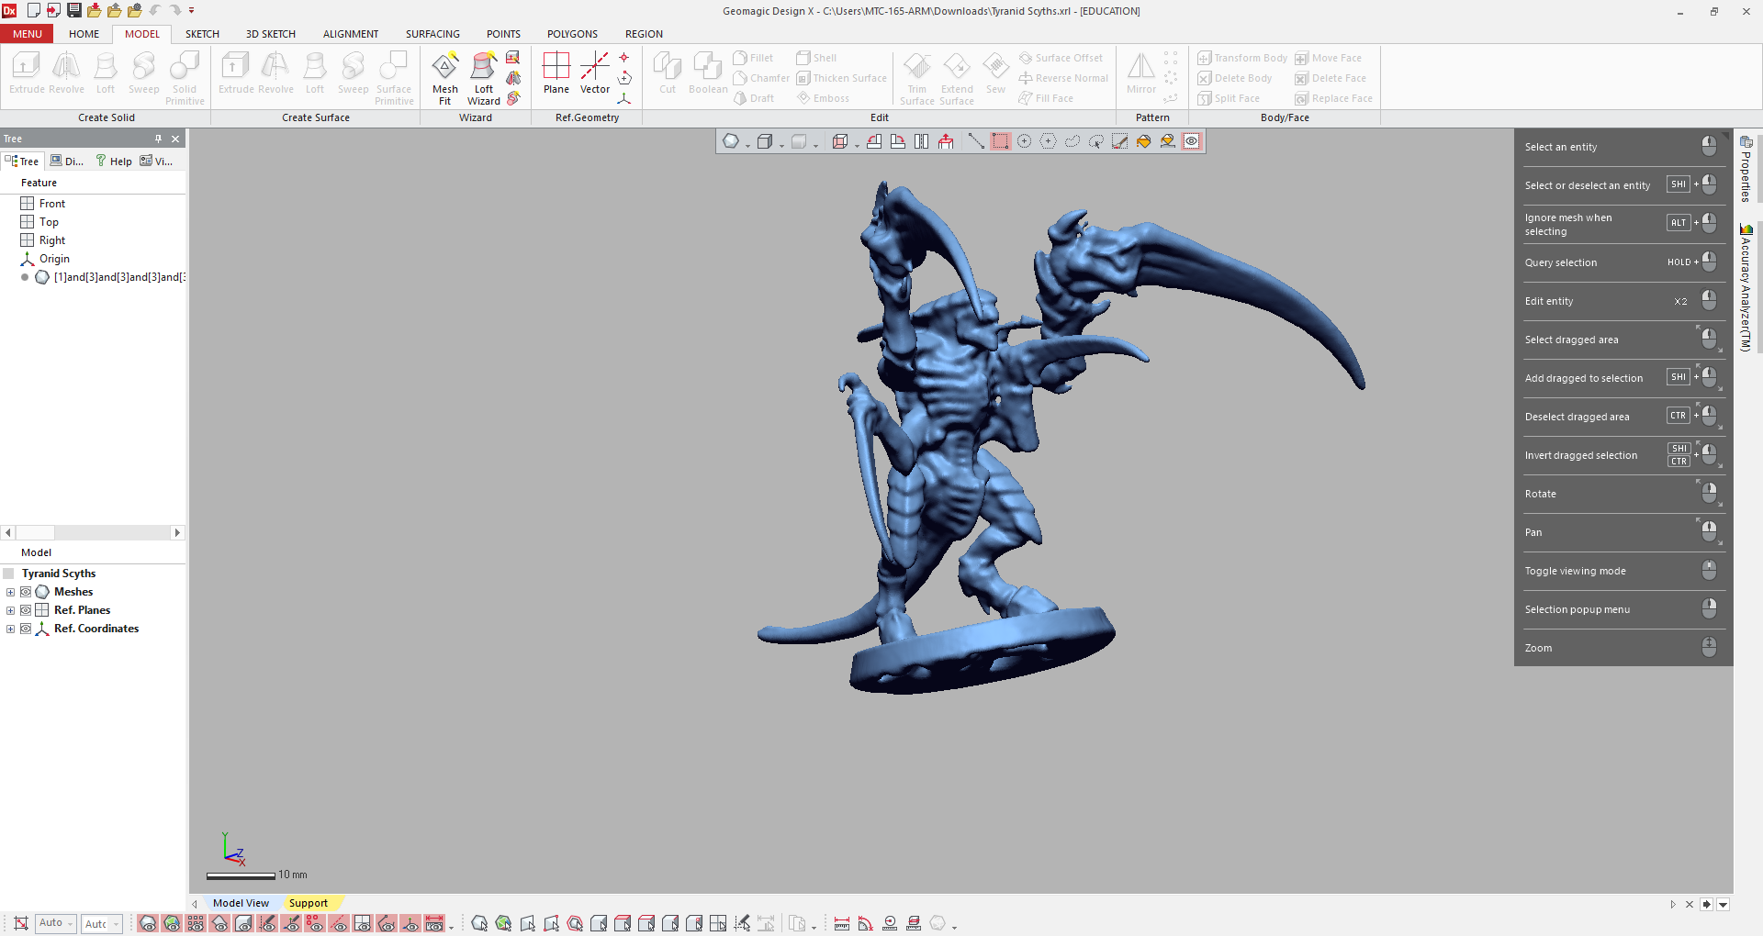Expand the Meshes node in model tree
The image size is (1763, 936).
10,592
